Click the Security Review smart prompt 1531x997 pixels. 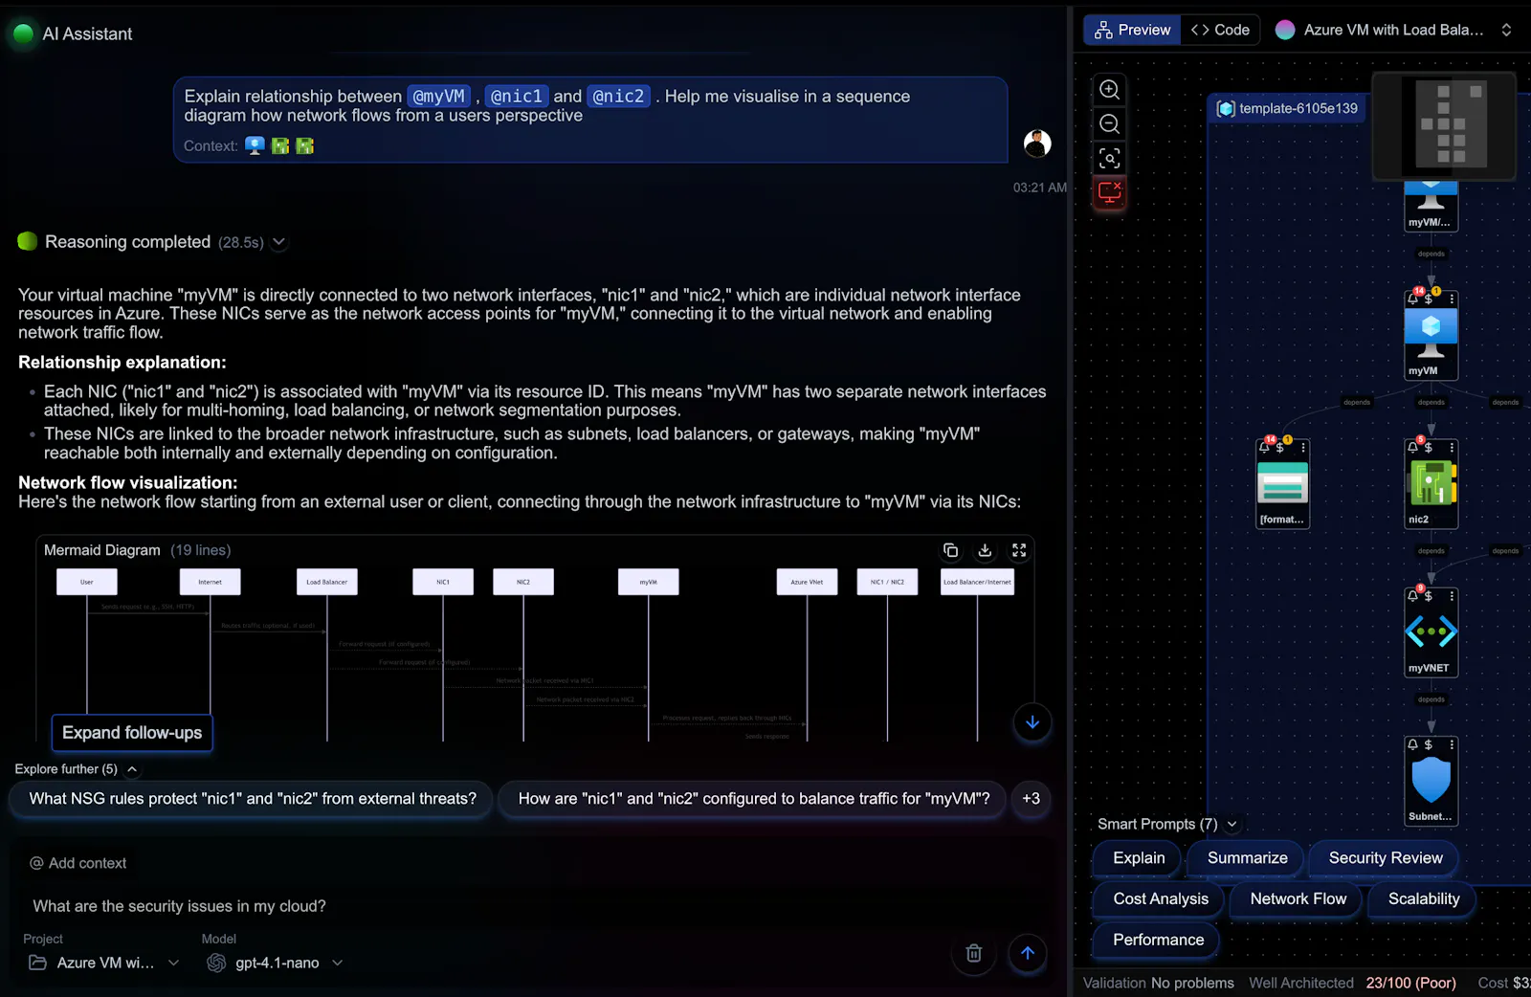1385,858
